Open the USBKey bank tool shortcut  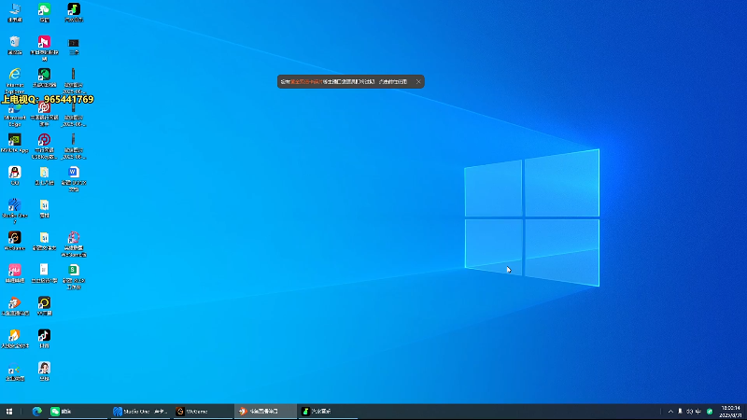click(44, 146)
